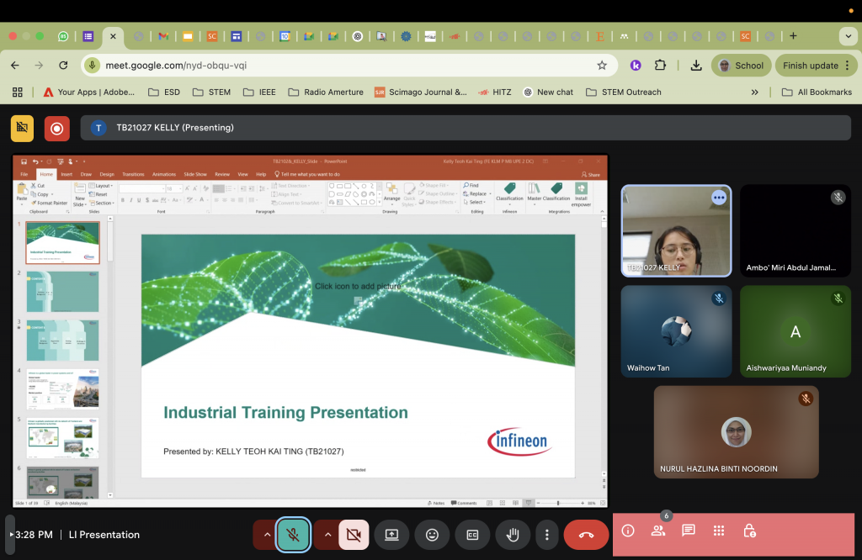Open the Scimago Journal bookmark
The height and width of the screenshot is (560, 862).
(421, 92)
